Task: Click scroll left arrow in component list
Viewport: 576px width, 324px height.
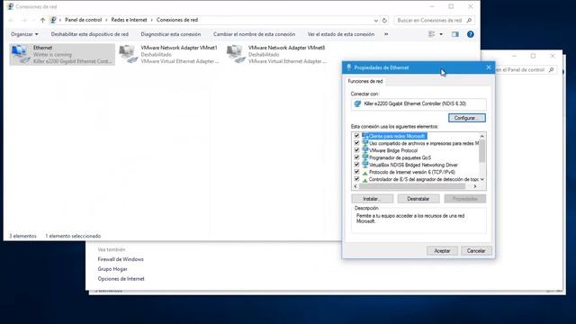Action: click(x=355, y=186)
